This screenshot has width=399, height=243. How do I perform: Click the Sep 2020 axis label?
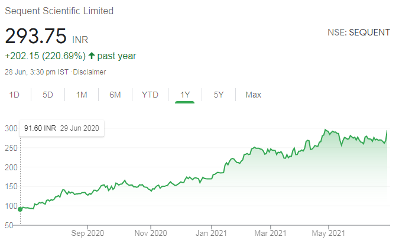pos(87,232)
